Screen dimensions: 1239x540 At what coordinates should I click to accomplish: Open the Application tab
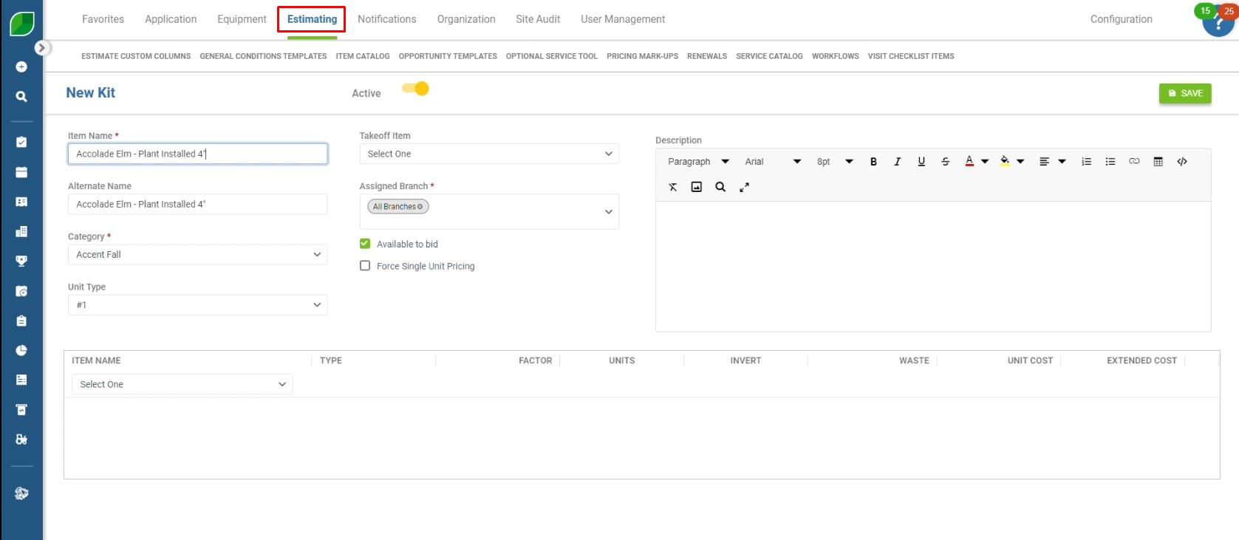tap(171, 19)
